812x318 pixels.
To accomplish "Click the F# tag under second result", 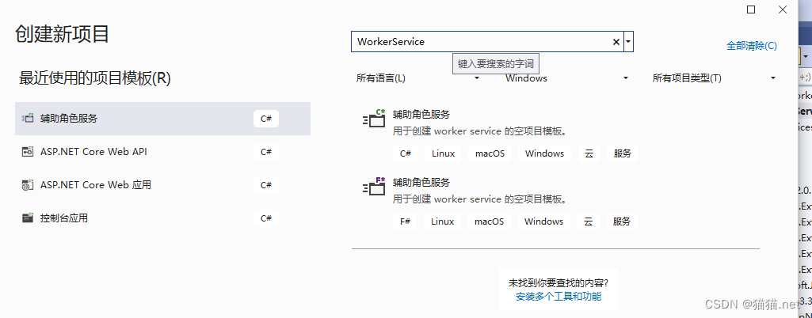I will click(x=406, y=221).
